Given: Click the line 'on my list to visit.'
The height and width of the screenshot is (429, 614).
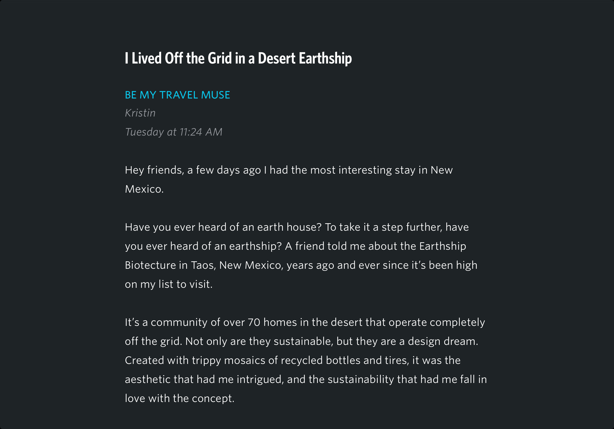Looking at the screenshot, I should click(x=169, y=284).
